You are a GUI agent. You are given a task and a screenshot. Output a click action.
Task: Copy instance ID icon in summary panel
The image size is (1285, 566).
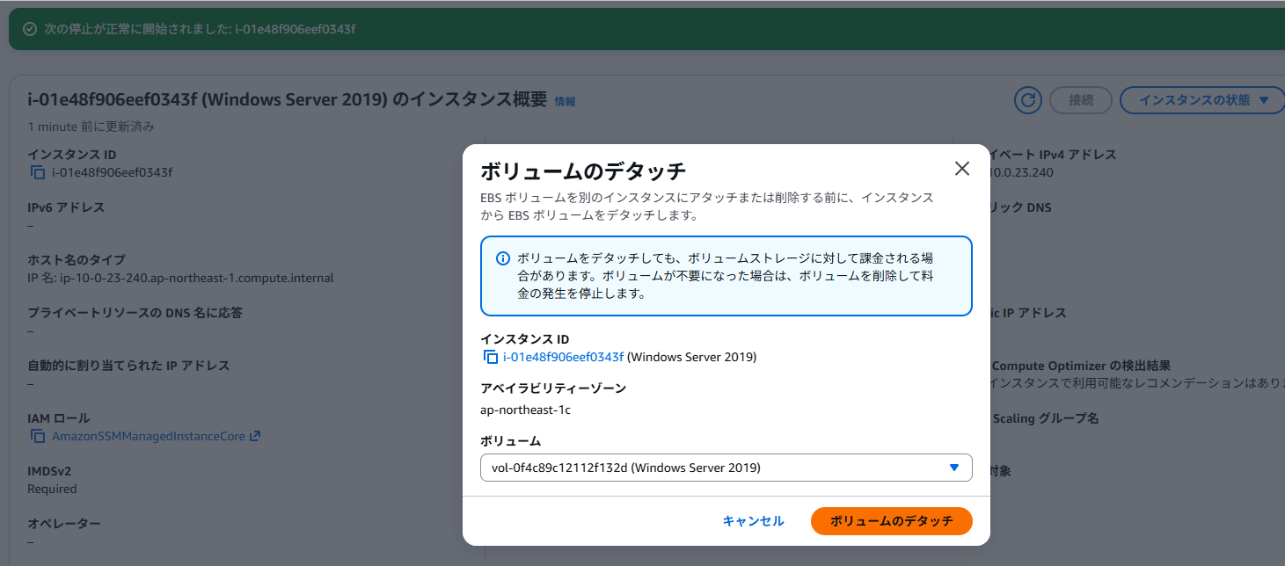click(38, 172)
